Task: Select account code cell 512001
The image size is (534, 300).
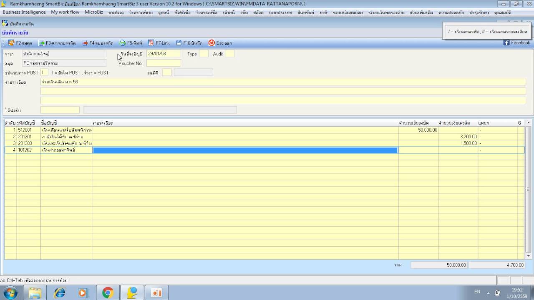Action: pyautogui.click(x=28, y=130)
